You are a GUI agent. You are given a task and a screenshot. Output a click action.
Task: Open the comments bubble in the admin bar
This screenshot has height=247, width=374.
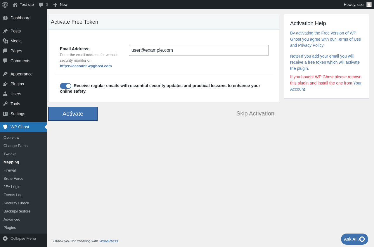click(41, 5)
